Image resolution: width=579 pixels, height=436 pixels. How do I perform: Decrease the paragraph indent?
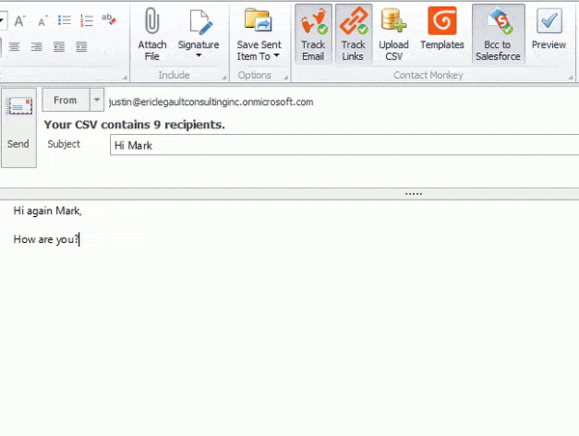pos(59,47)
